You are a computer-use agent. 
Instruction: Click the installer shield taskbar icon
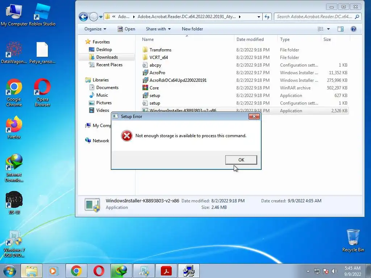(x=144, y=271)
